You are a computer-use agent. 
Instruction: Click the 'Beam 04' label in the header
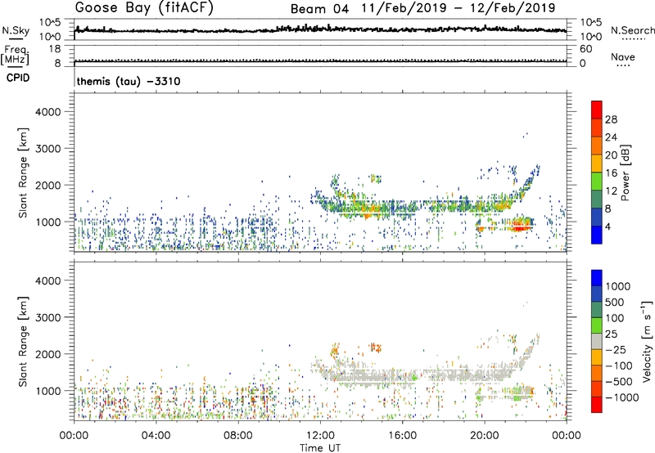point(319,9)
